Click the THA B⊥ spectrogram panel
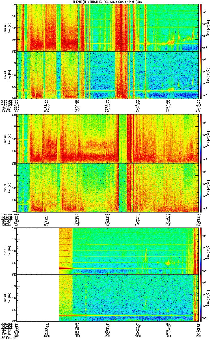 [x=107, y=27]
